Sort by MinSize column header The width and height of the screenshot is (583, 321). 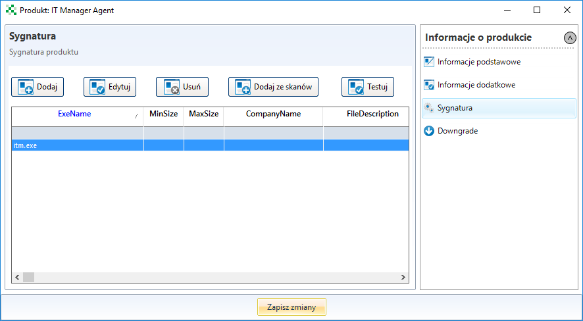click(x=164, y=116)
